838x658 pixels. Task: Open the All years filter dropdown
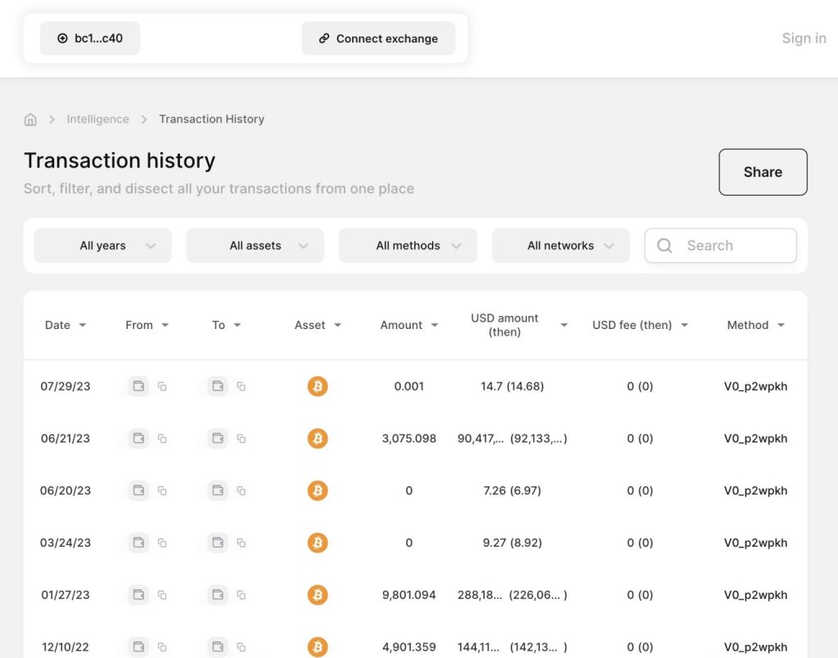point(102,246)
